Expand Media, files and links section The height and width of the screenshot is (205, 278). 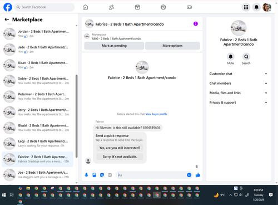[x=239, y=93]
